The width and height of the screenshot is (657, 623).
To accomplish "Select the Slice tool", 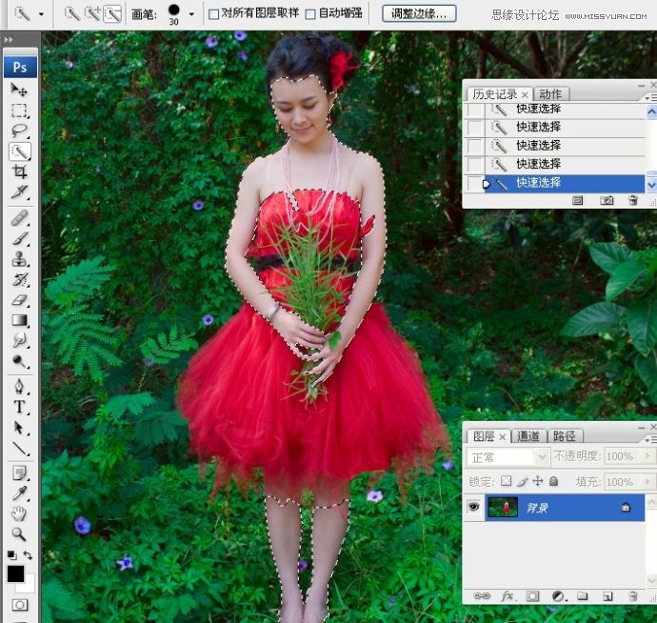I will point(19,191).
